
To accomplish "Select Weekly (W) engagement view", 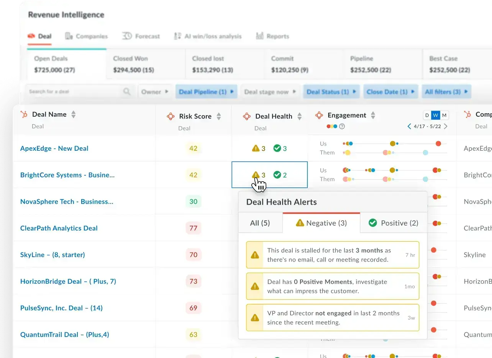I will coord(435,115).
